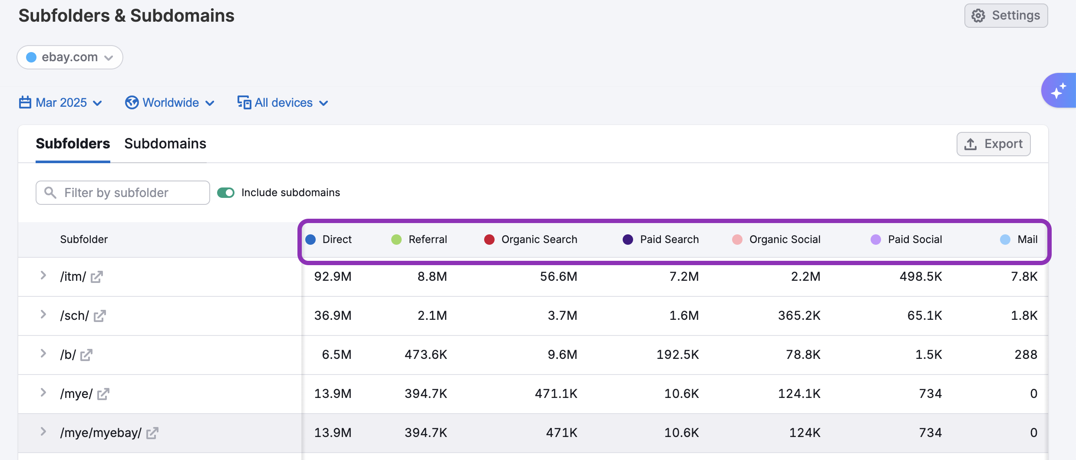Open external link icon next to /sch/
Viewport: 1076px width, 460px height.
99,316
